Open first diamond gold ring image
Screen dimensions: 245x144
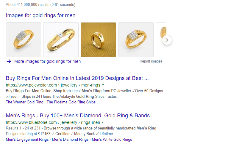24,40
